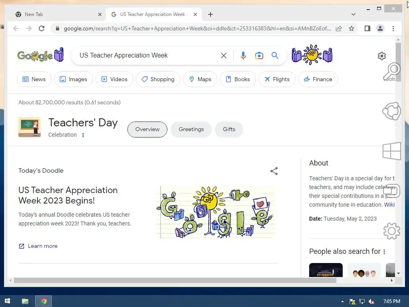Click the Chrome taskbar icon
Screen dimensions: 409x307
point(44,301)
